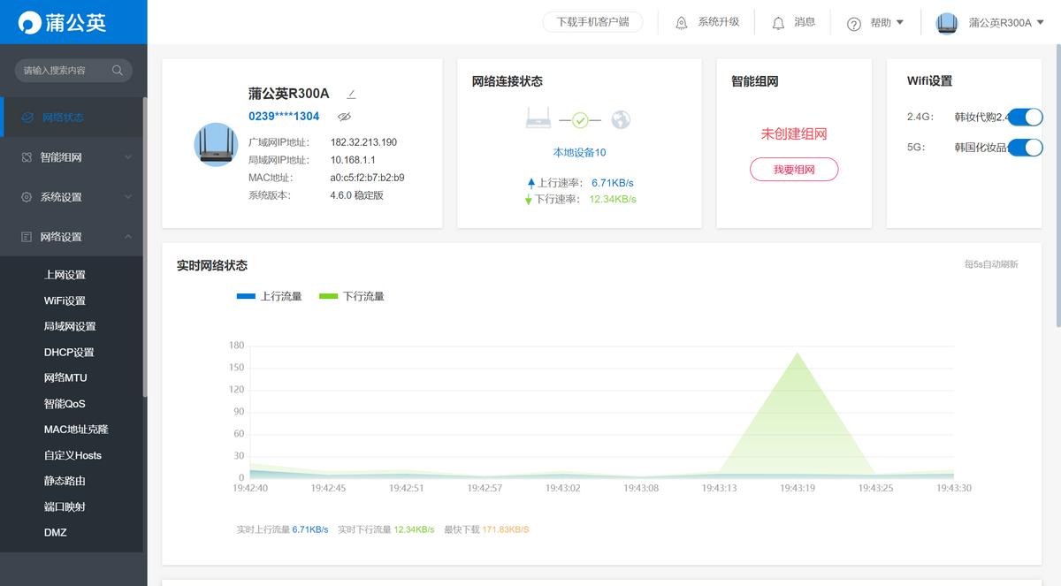The image size is (1061, 586).
Task: Turn off the 5G WiFi toggle
Action: (1026, 148)
